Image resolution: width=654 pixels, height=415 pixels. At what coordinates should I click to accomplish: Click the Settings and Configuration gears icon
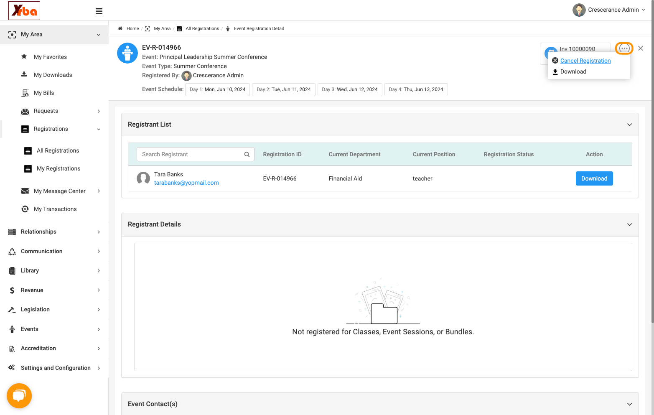[12, 368]
